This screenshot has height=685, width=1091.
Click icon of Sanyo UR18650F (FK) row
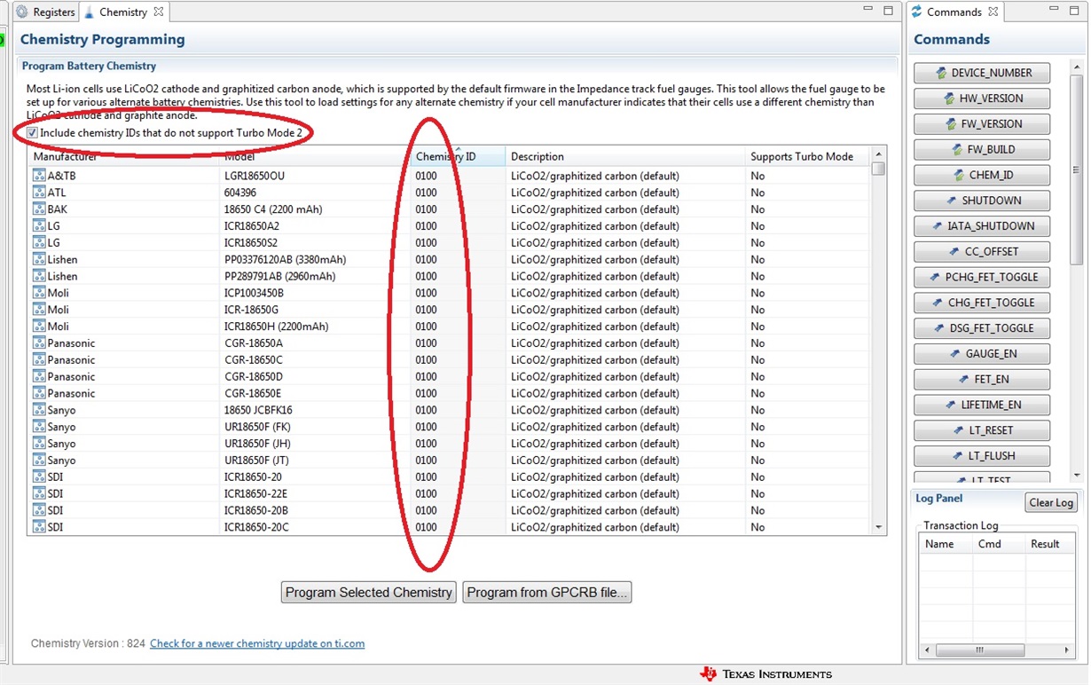pyautogui.click(x=39, y=427)
